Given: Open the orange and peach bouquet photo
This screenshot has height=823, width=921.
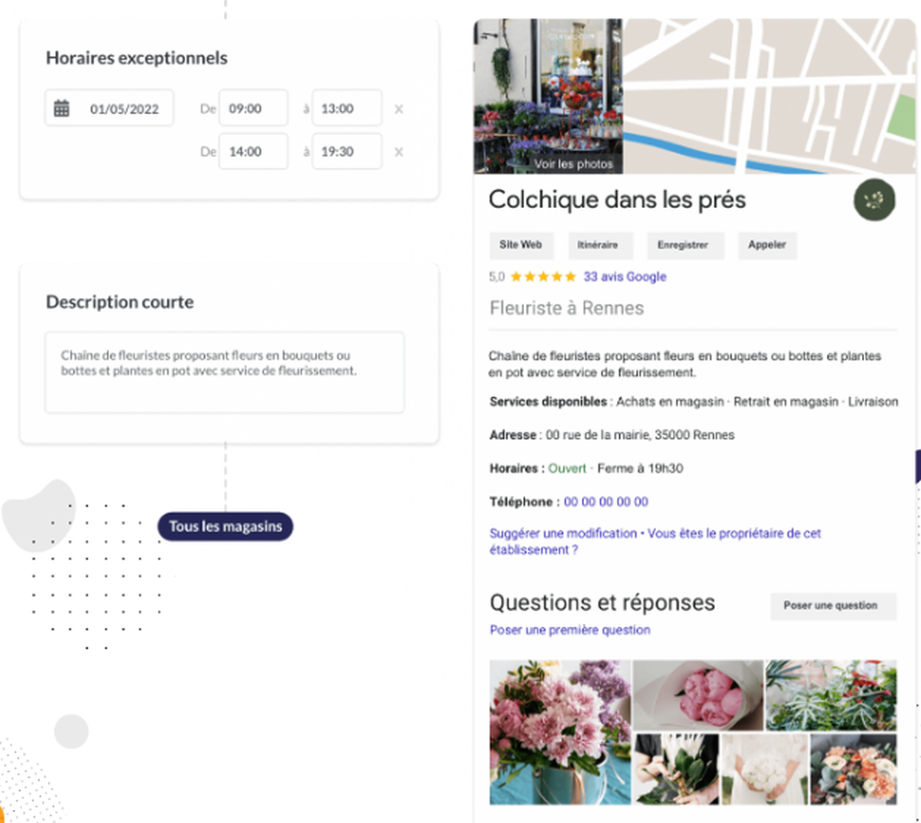Looking at the screenshot, I should coord(854,769).
